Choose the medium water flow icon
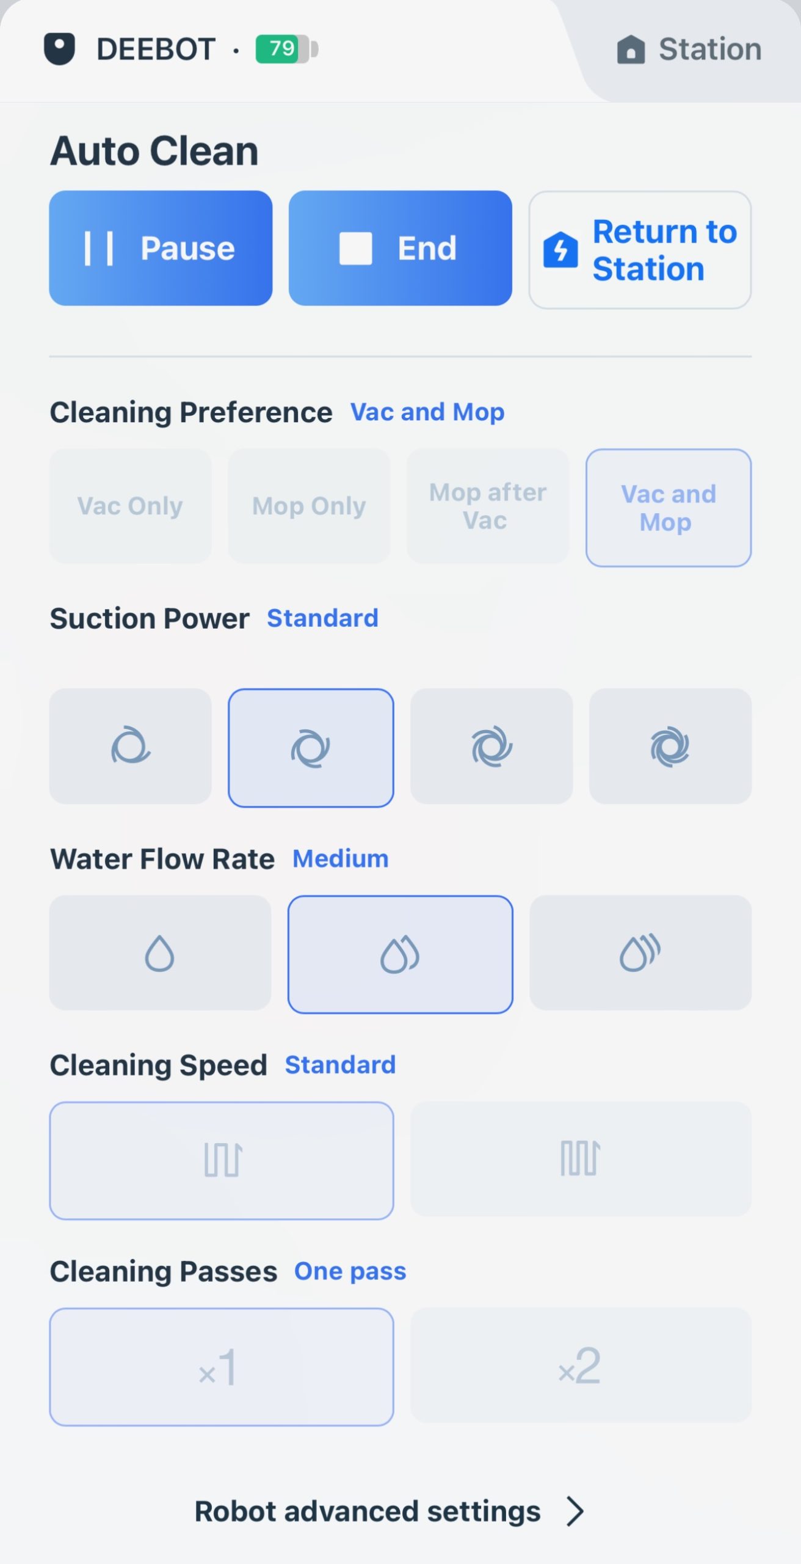Screen dimensions: 801x1564 (400, 954)
